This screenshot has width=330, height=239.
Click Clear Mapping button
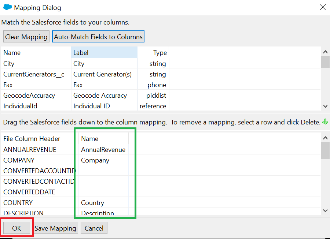(26, 37)
